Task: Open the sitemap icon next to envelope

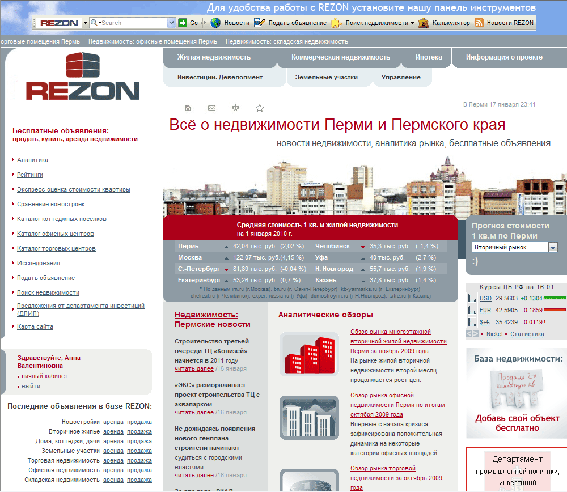Action: pyautogui.click(x=236, y=108)
